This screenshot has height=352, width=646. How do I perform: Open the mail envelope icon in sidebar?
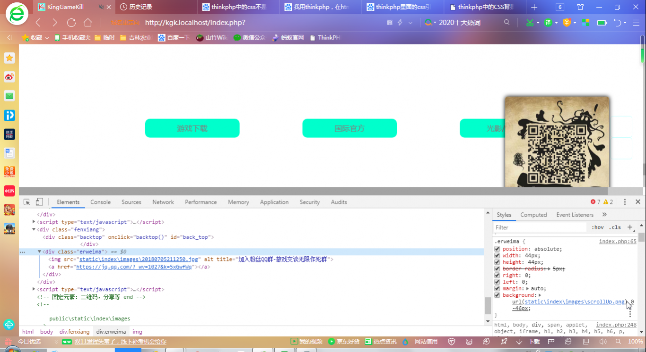tap(9, 96)
